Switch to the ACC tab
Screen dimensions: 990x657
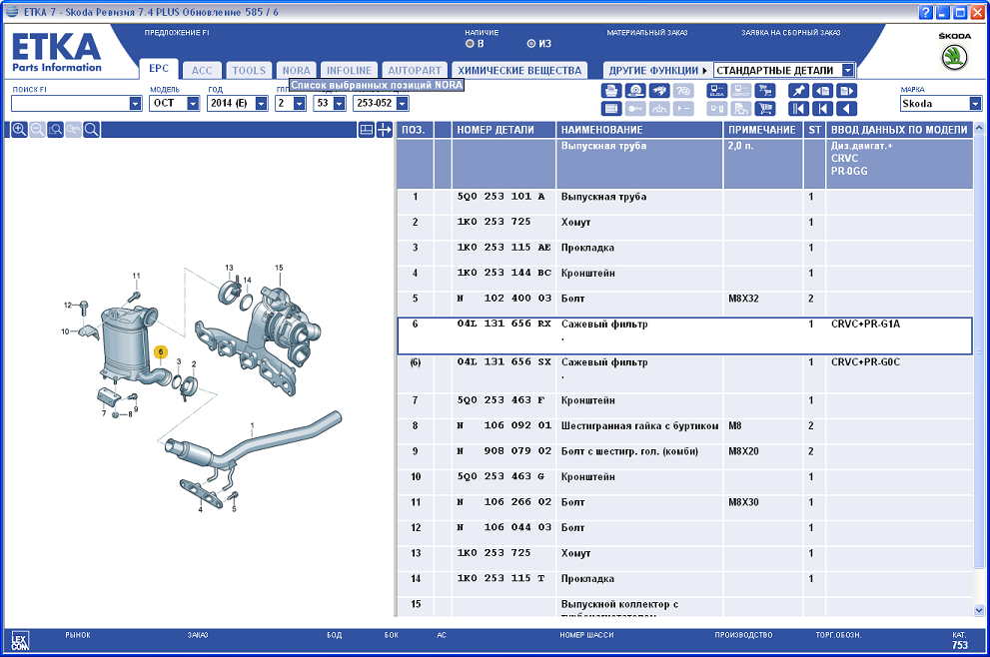(202, 71)
